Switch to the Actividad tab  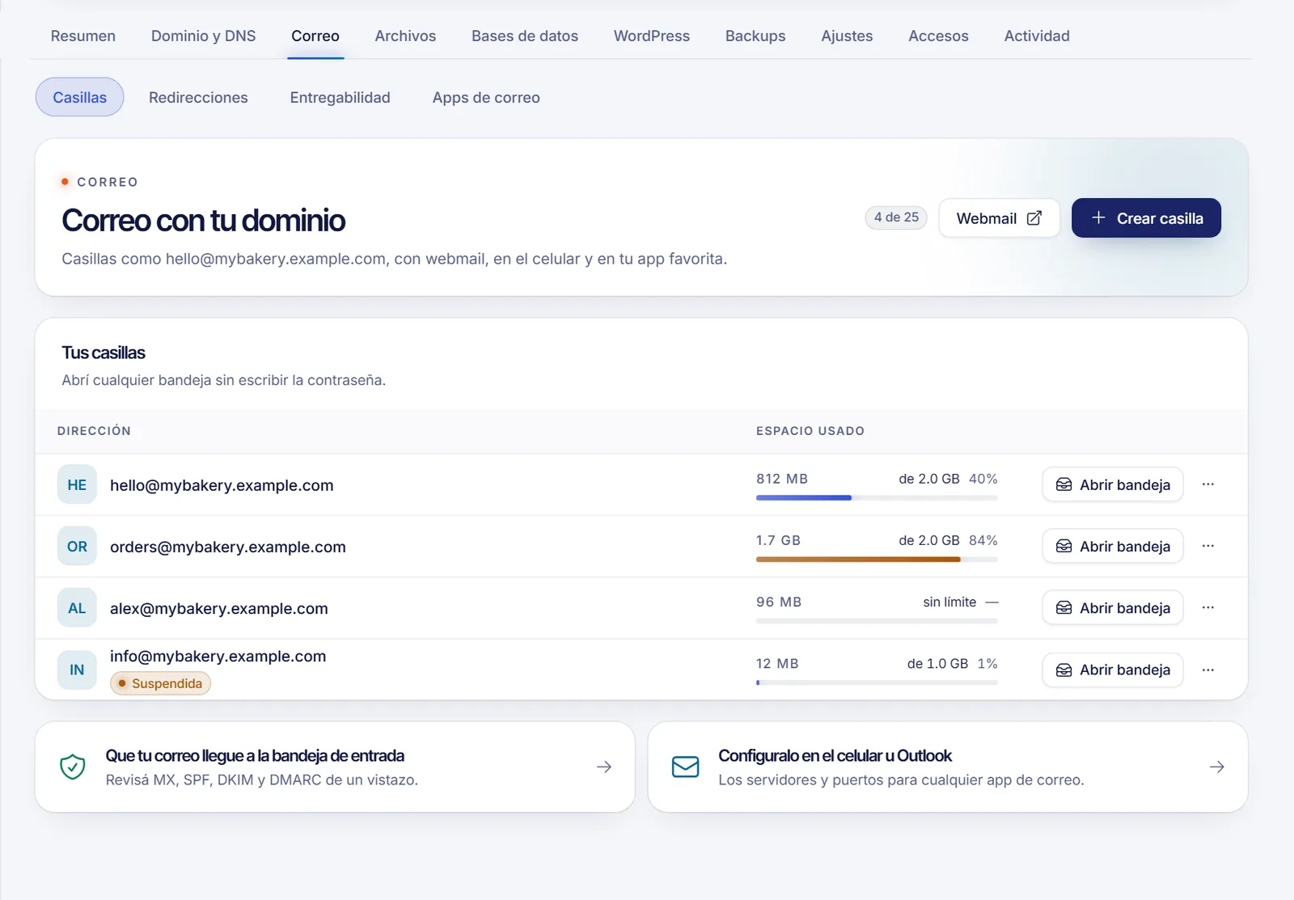[x=1037, y=36]
